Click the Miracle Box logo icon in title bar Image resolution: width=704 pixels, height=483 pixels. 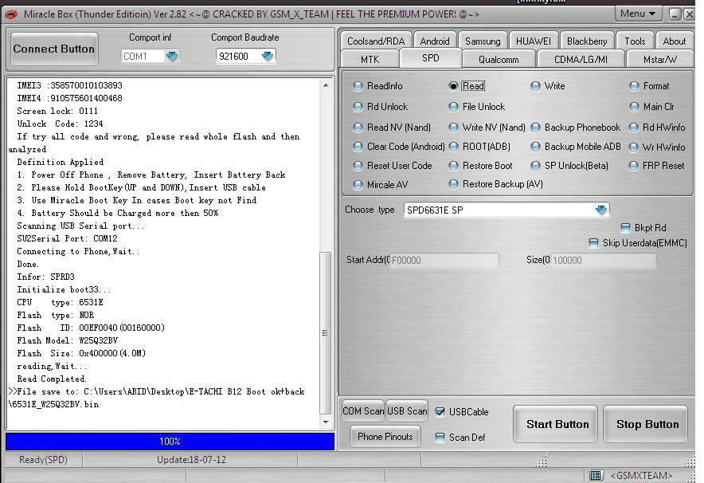coord(10,14)
